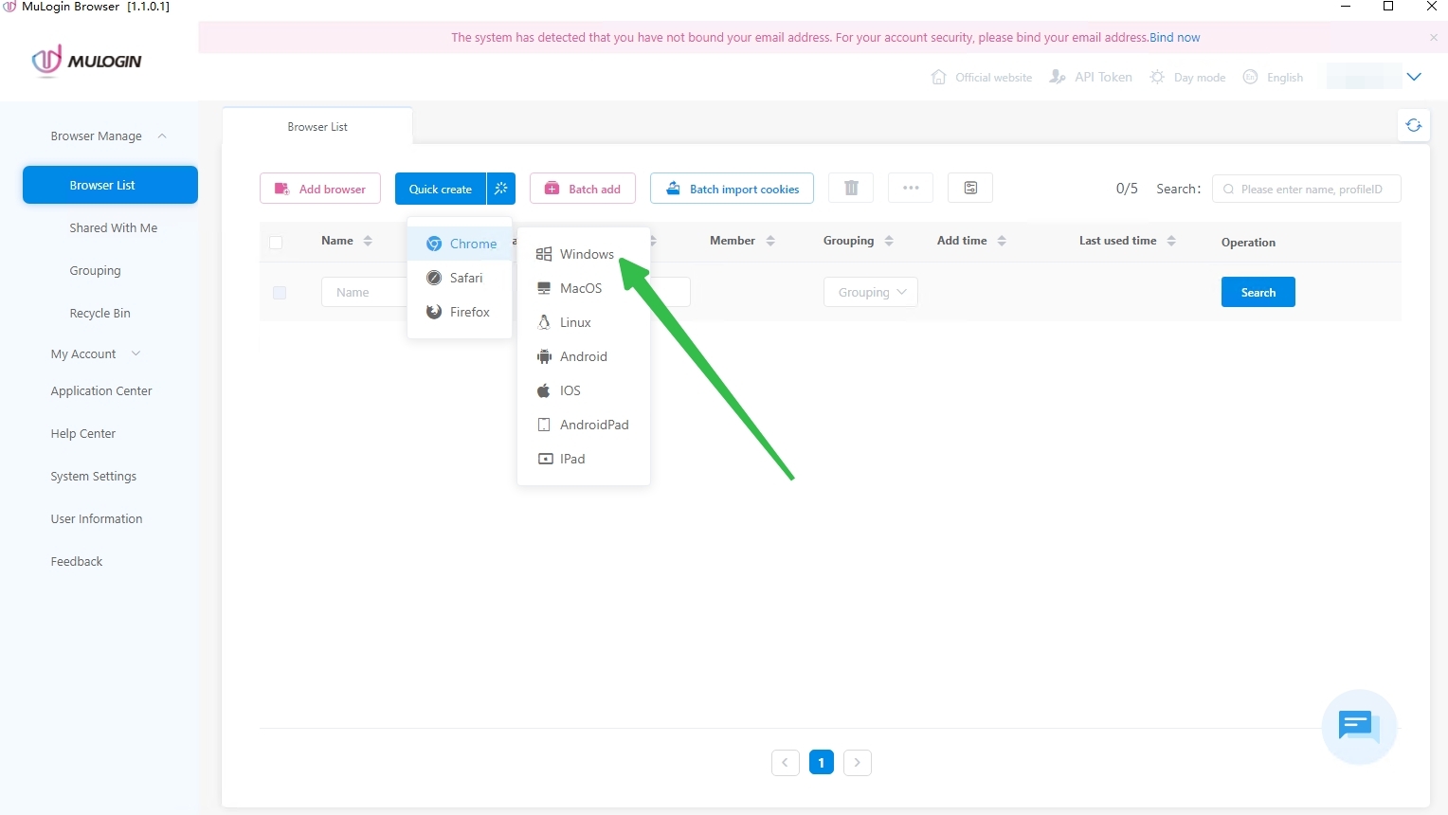Viewport: 1448px width, 815px height.
Task: Choose Firefox in the browser menu
Action: 469,312
